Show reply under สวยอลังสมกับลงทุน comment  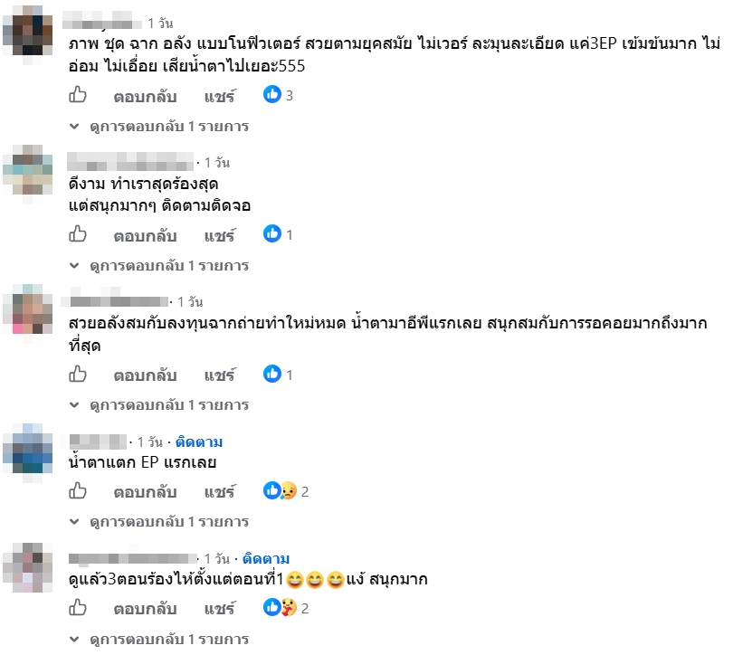(159, 404)
